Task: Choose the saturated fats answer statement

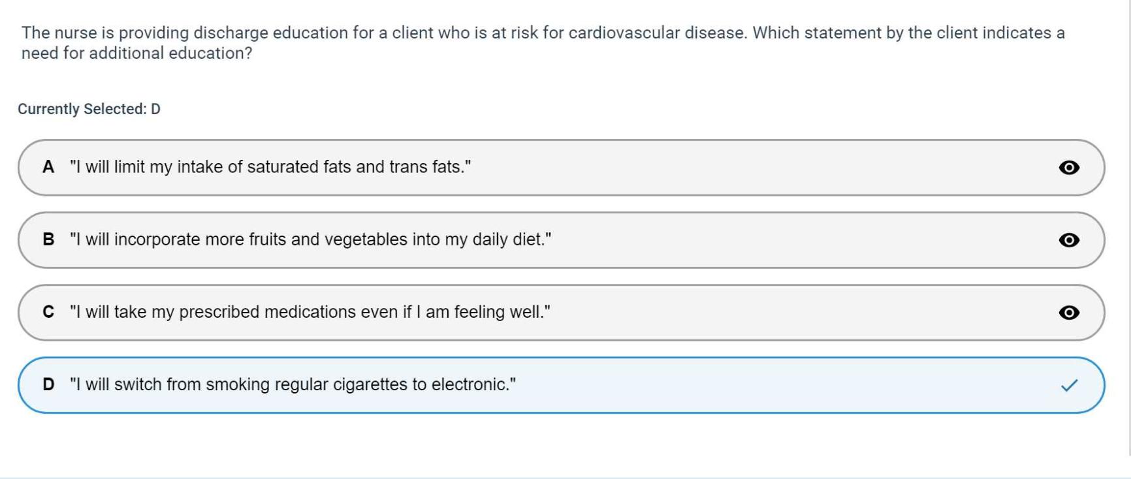Action: pos(270,167)
